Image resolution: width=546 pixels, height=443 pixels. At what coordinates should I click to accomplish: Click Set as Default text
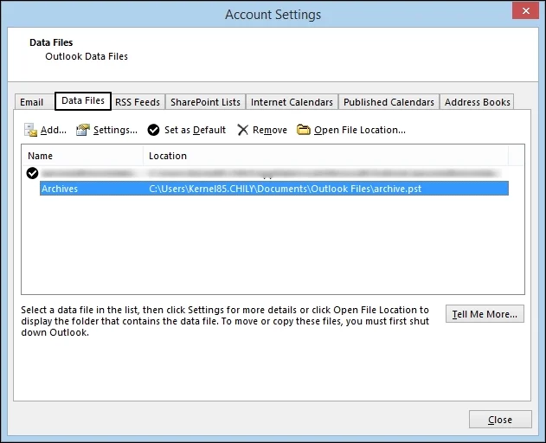195,130
